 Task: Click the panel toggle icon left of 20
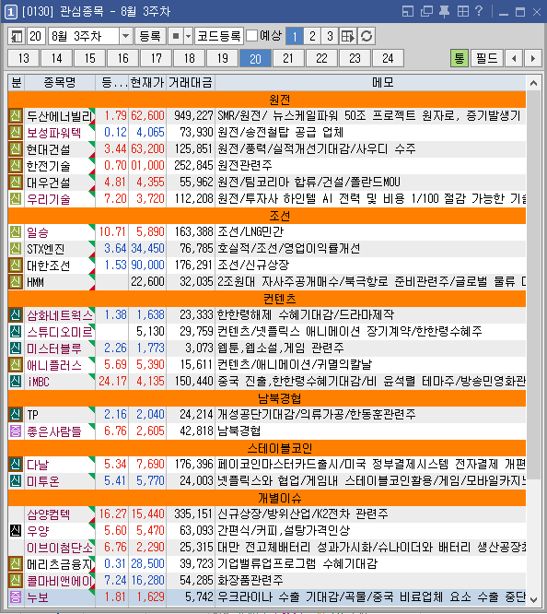(17, 37)
